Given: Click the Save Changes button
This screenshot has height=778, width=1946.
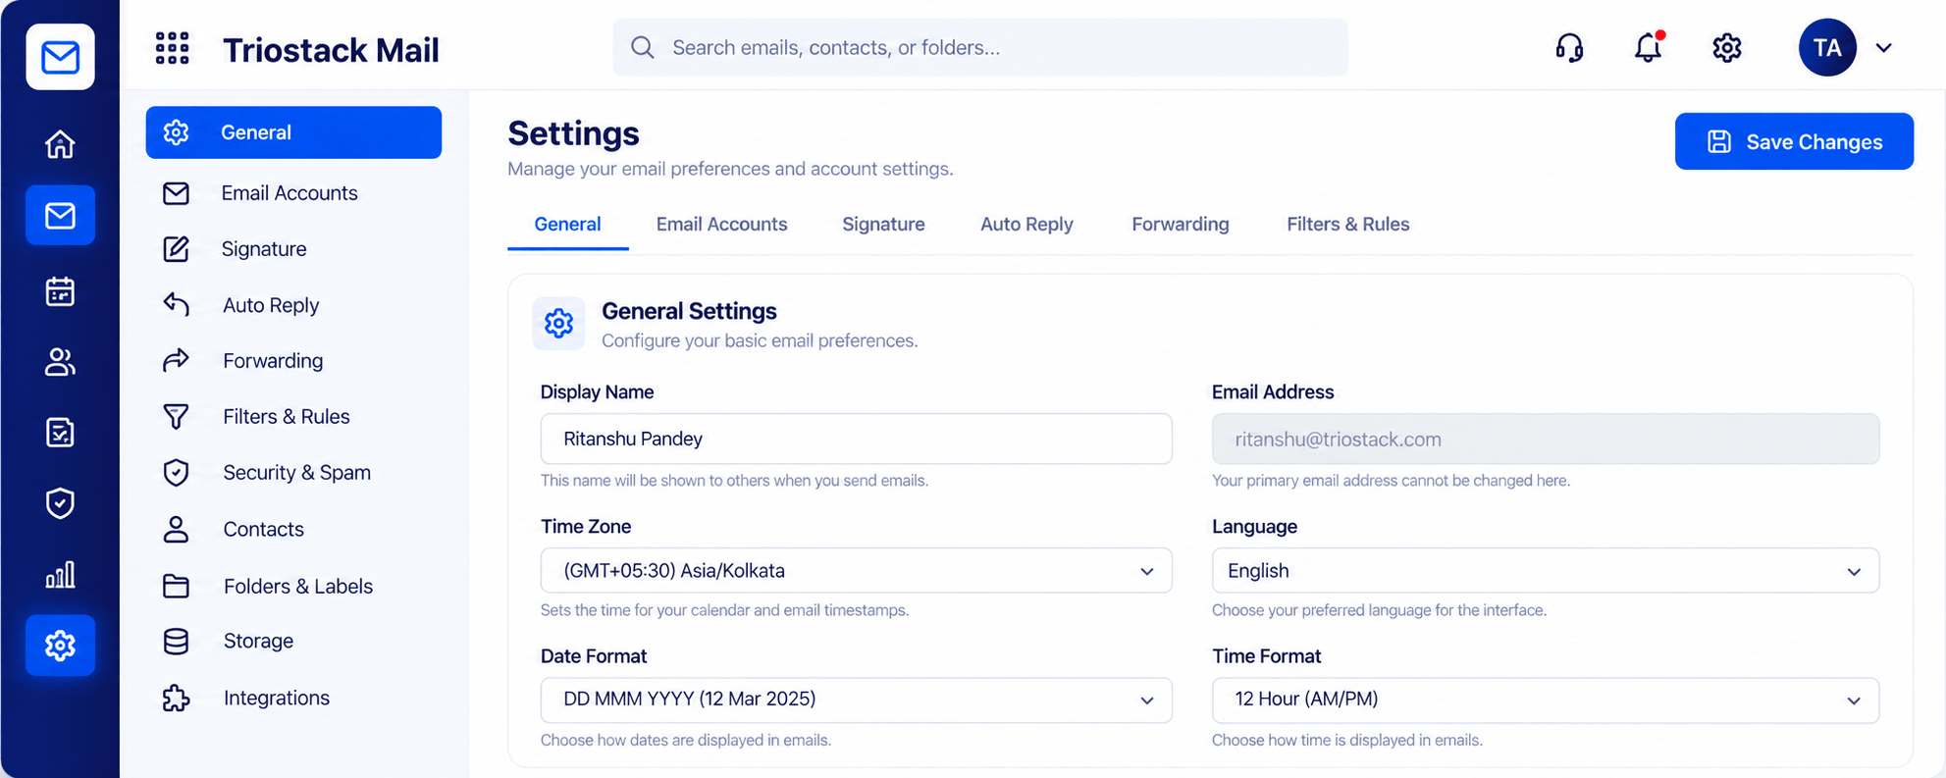Looking at the screenshot, I should (x=1794, y=141).
